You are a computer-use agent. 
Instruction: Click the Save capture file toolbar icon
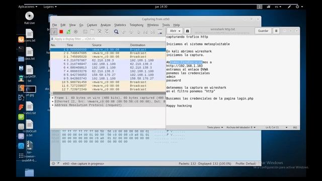[93, 32]
